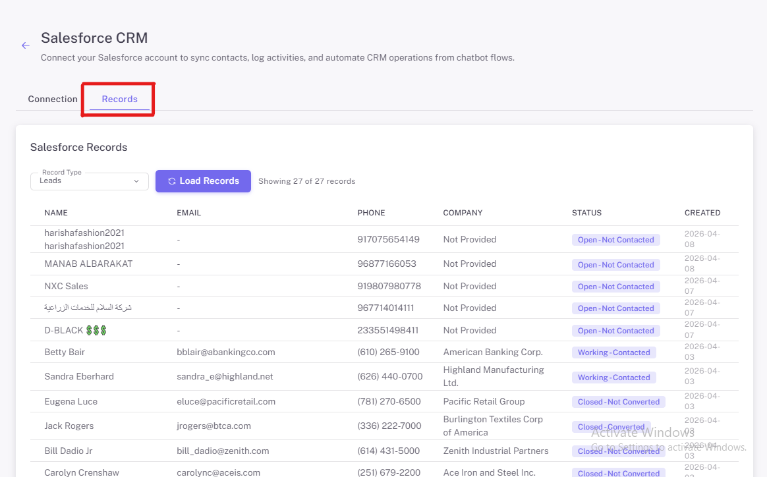Image resolution: width=767 pixels, height=477 pixels.
Task: Click Closed - Not Converted badge for Eugena Luce
Action: click(x=619, y=402)
